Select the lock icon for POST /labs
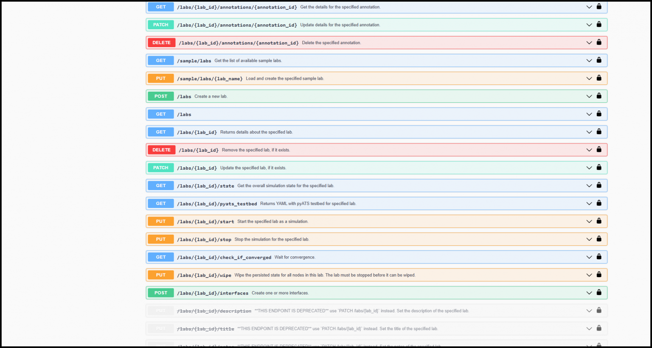 click(599, 96)
